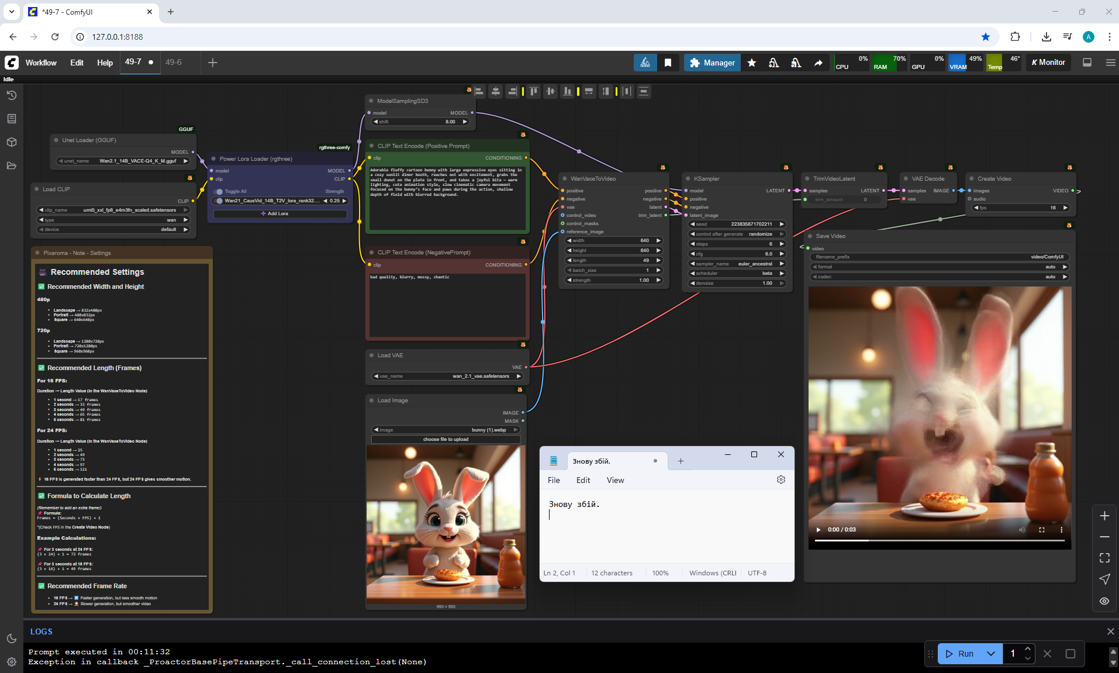
Task: Click the zoom in plus canvas button
Action: [1104, 516]
